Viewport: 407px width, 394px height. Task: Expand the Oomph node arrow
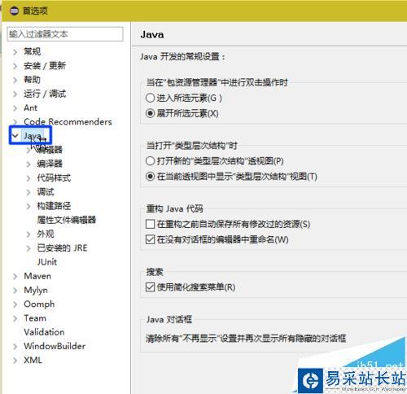(15, 304)
